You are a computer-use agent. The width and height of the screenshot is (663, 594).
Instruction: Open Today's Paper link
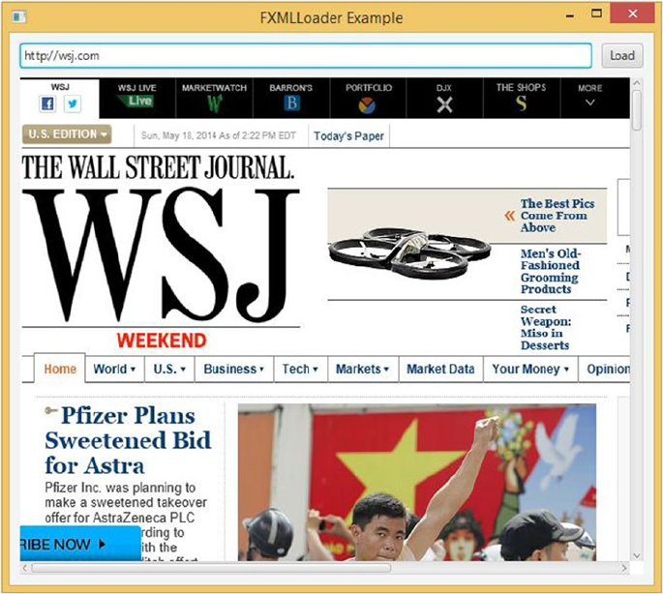tap(348, 136)
